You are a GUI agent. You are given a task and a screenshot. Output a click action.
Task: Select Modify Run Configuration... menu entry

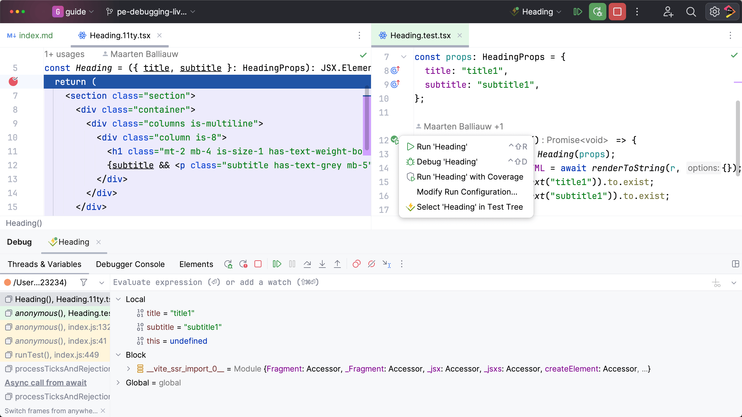click(x=467, y=192)
